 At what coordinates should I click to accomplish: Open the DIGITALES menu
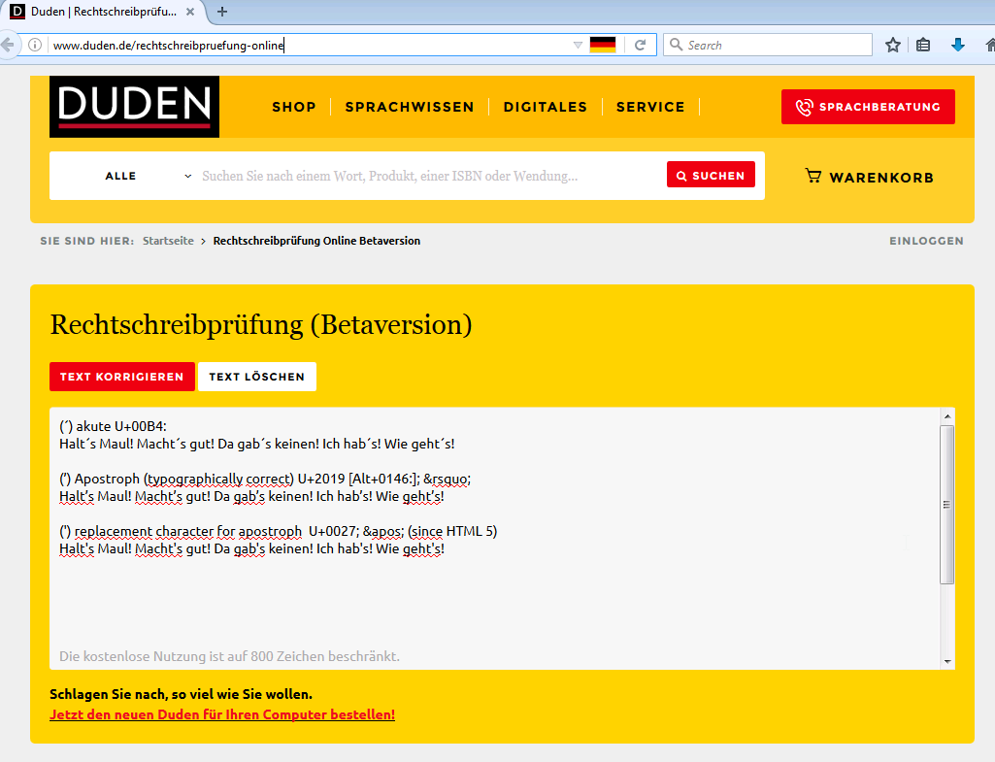point(546,107)
